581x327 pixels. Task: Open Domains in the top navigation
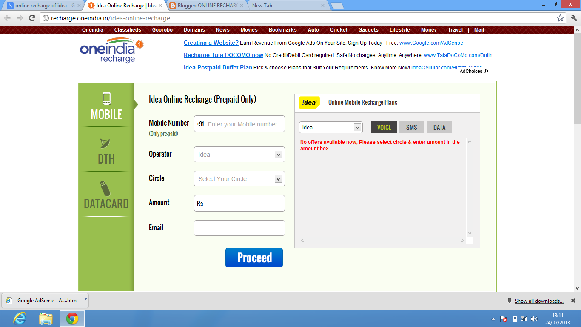(194, 30)
